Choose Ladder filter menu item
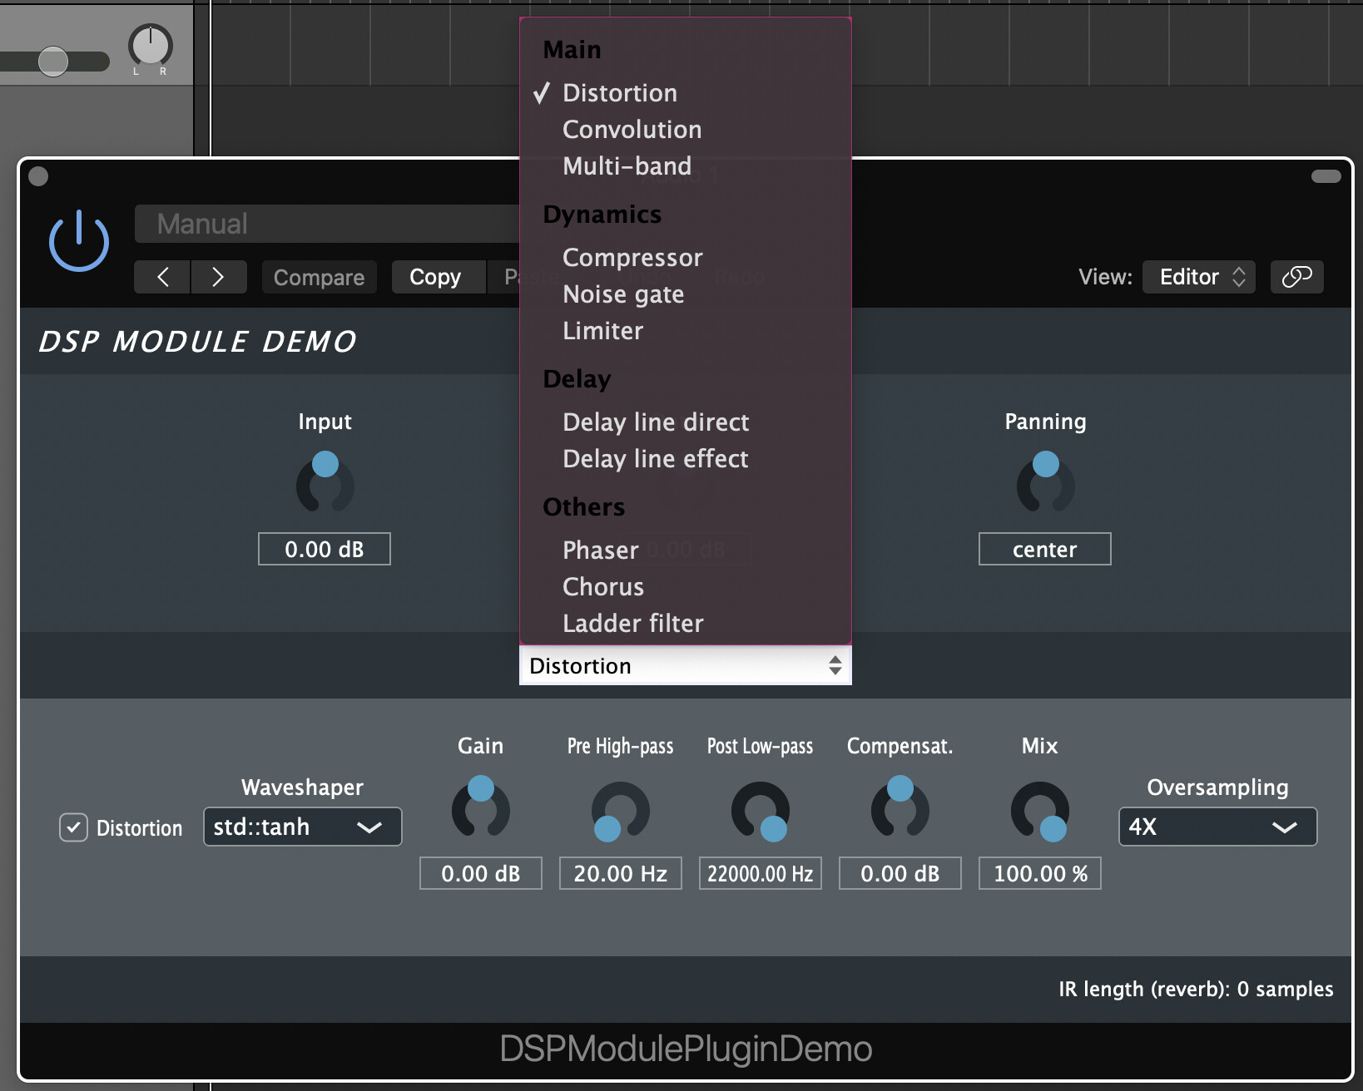1363x1091 pixels. (x=686, y=624)
